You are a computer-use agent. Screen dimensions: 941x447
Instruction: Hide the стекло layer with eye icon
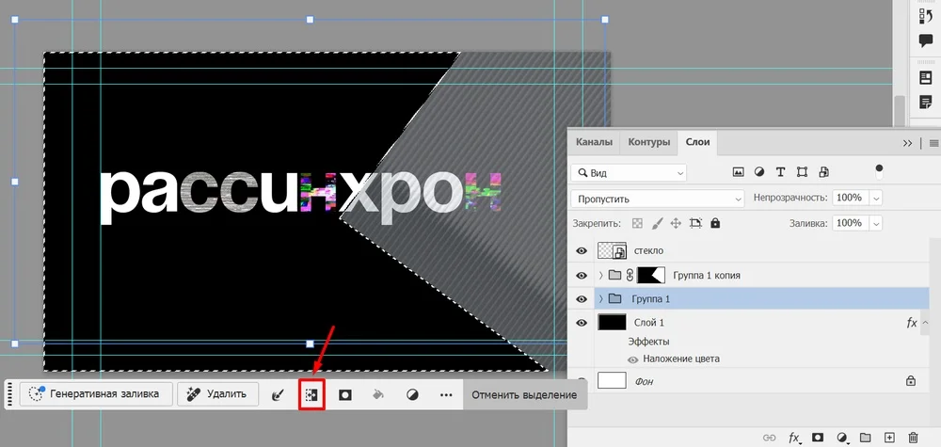point(582,251)
